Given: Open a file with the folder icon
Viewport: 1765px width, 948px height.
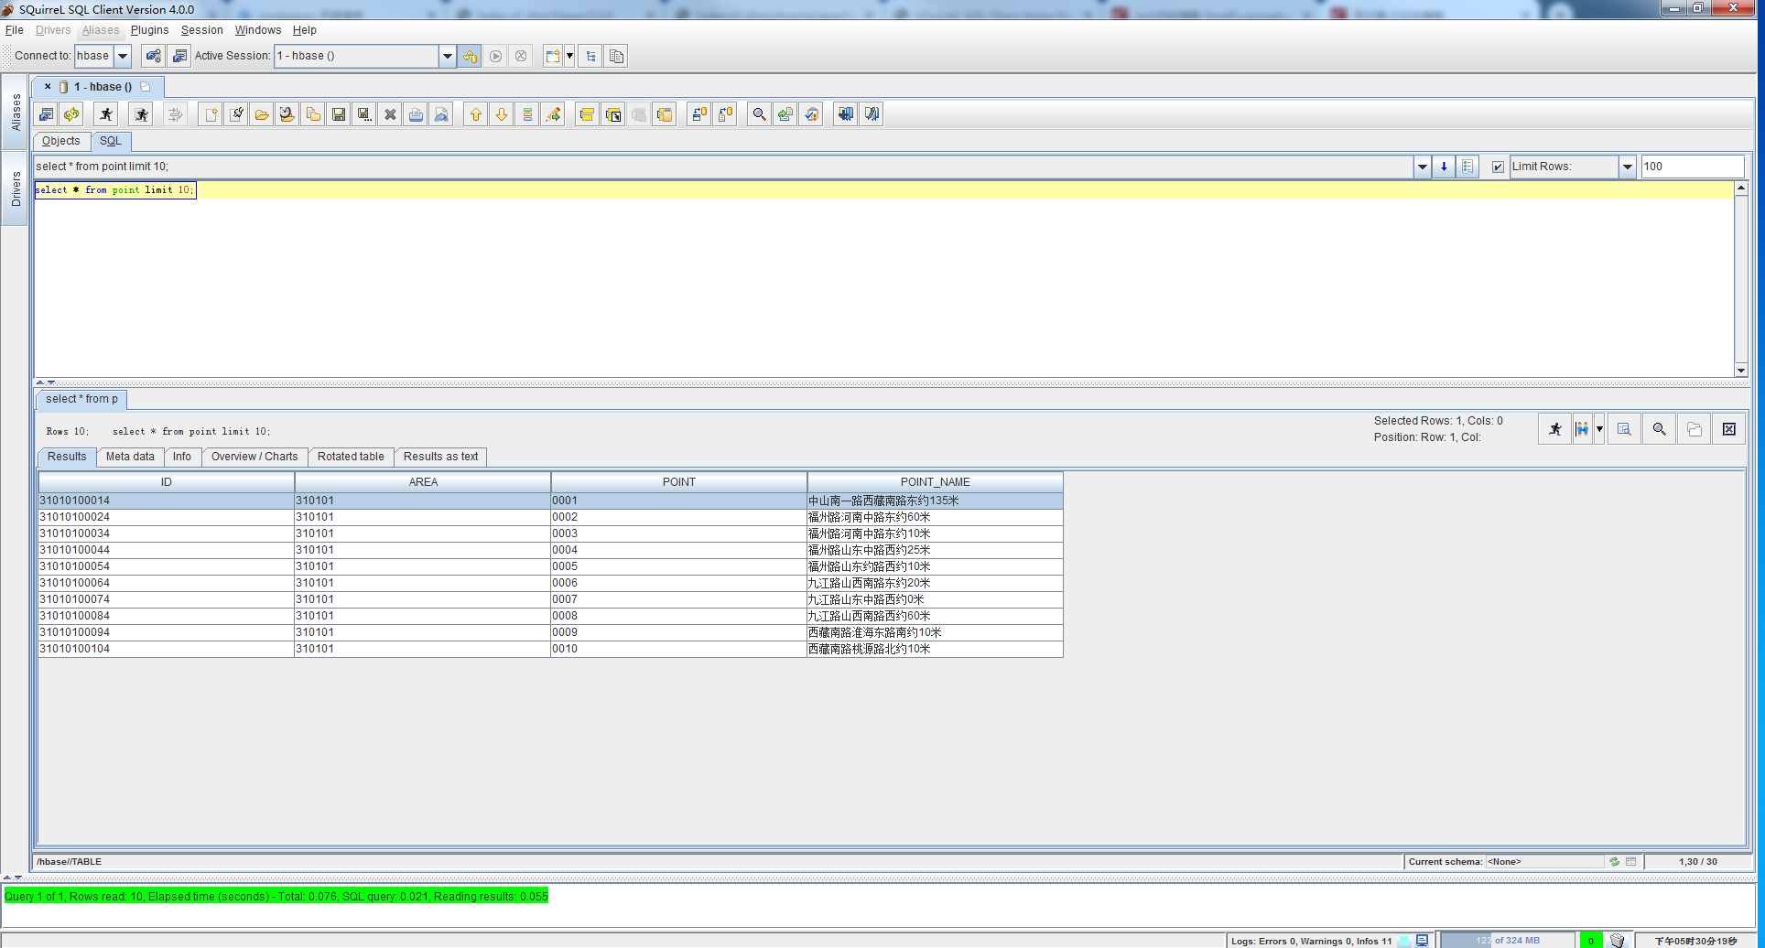Looking at the screenshot, I should coord(262,114).
